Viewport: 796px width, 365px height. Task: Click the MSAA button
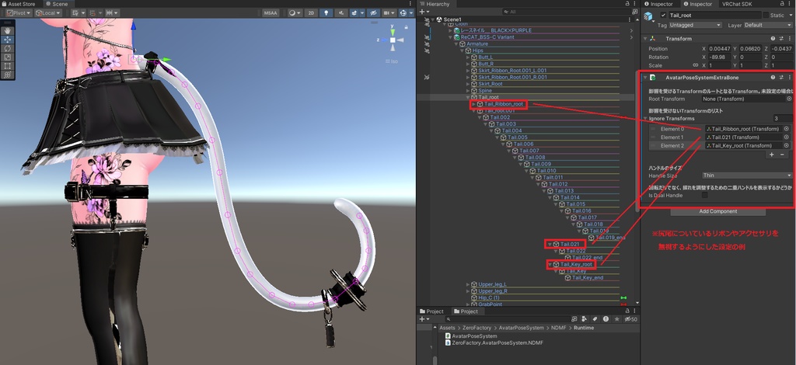click(271, 12)
